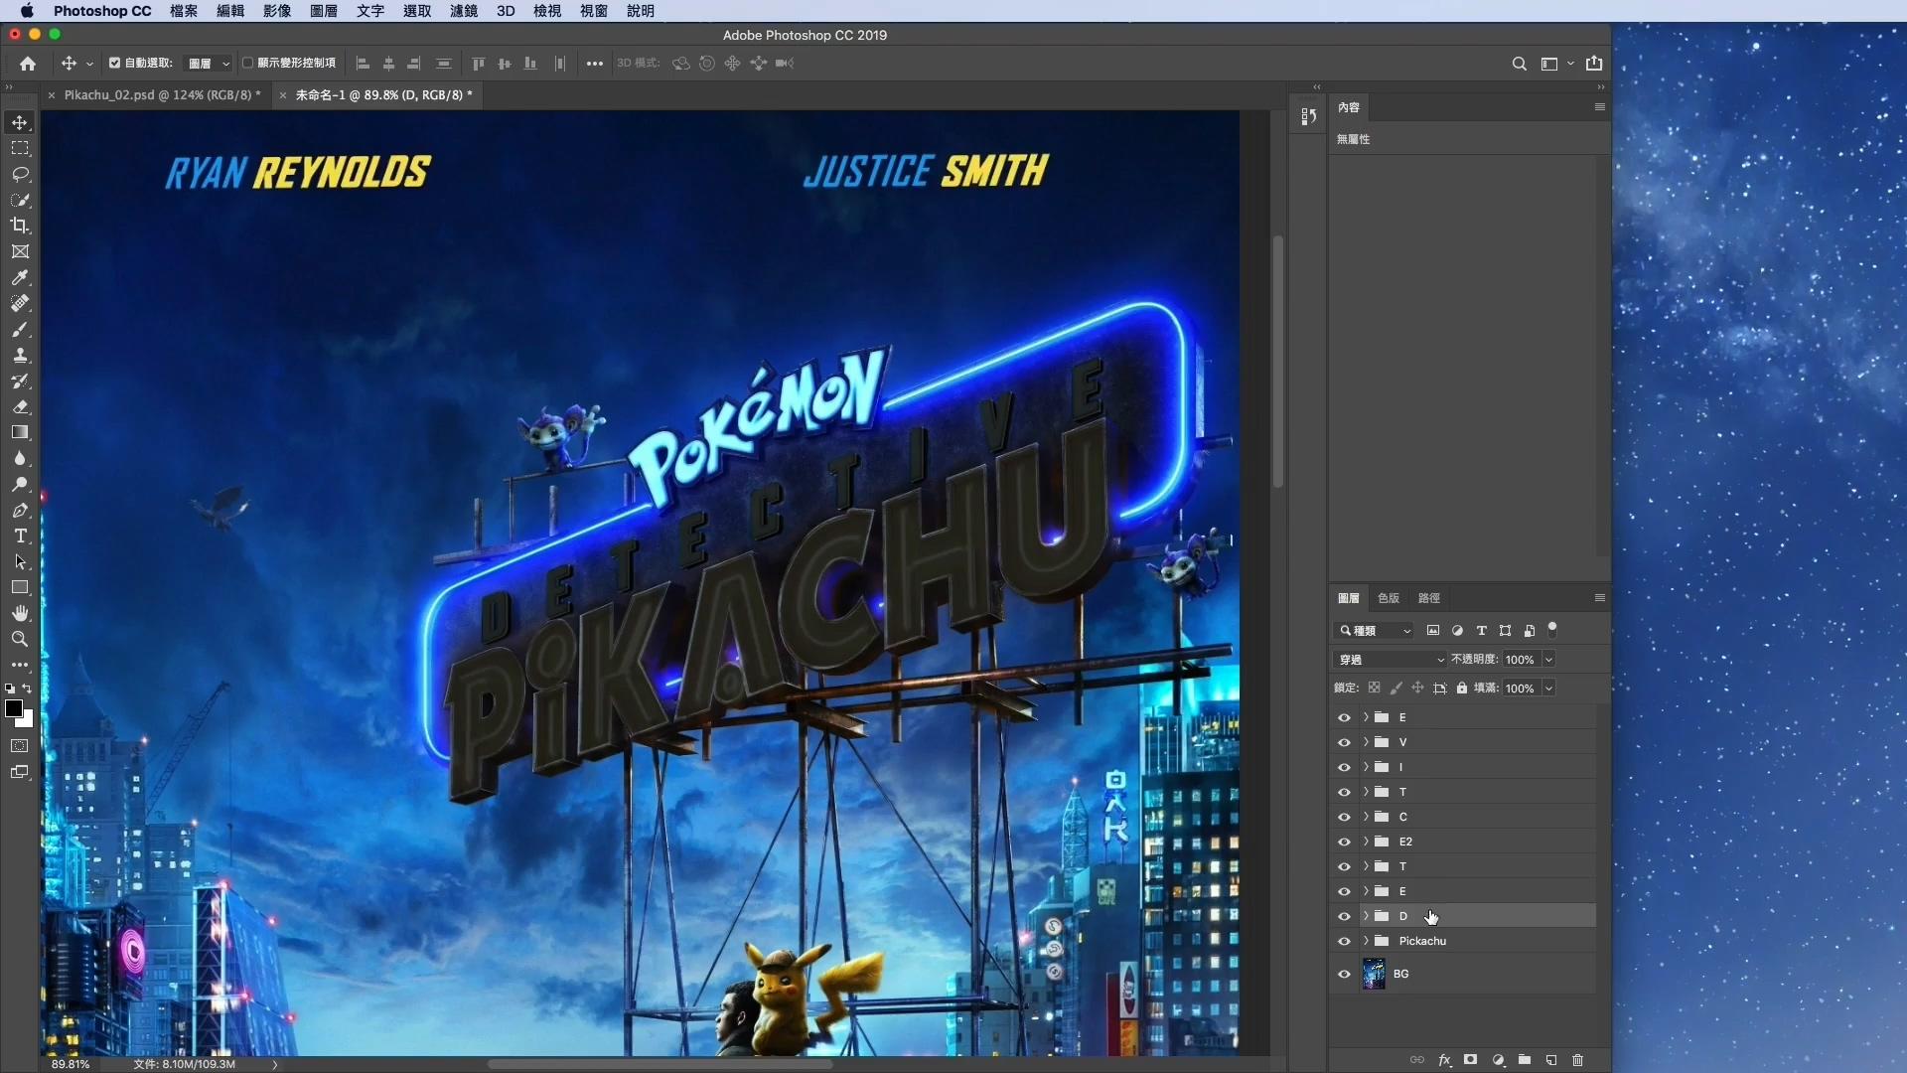Select the Horizontal Type tool
Image resolution: width=1907 pixels, height=1073 pixels.
point(20,536)
